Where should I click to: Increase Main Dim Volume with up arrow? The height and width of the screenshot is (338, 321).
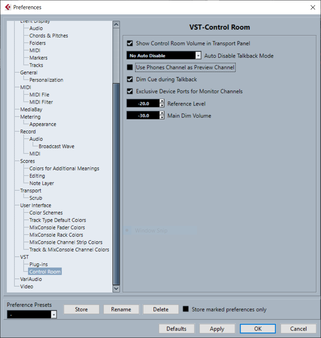[x=162, y=113]
